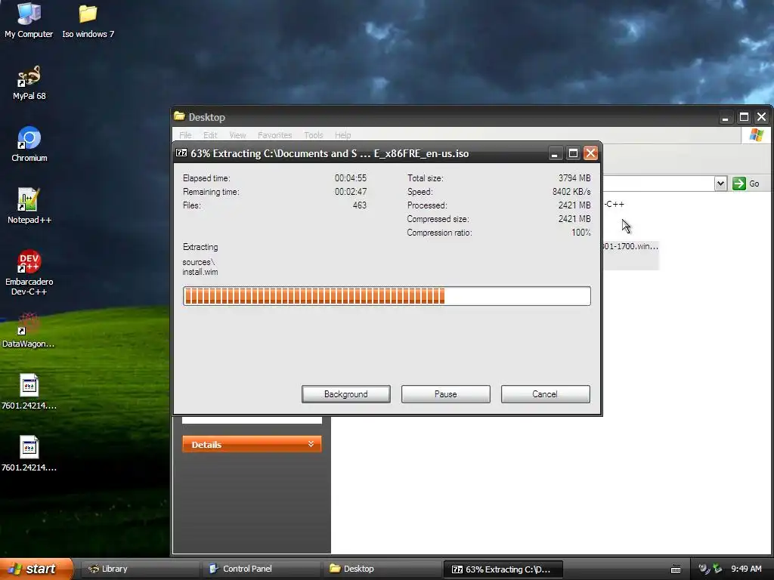
Task: Switch to 63% Extracting taskbar item
Action: click(x=503, y=569)
